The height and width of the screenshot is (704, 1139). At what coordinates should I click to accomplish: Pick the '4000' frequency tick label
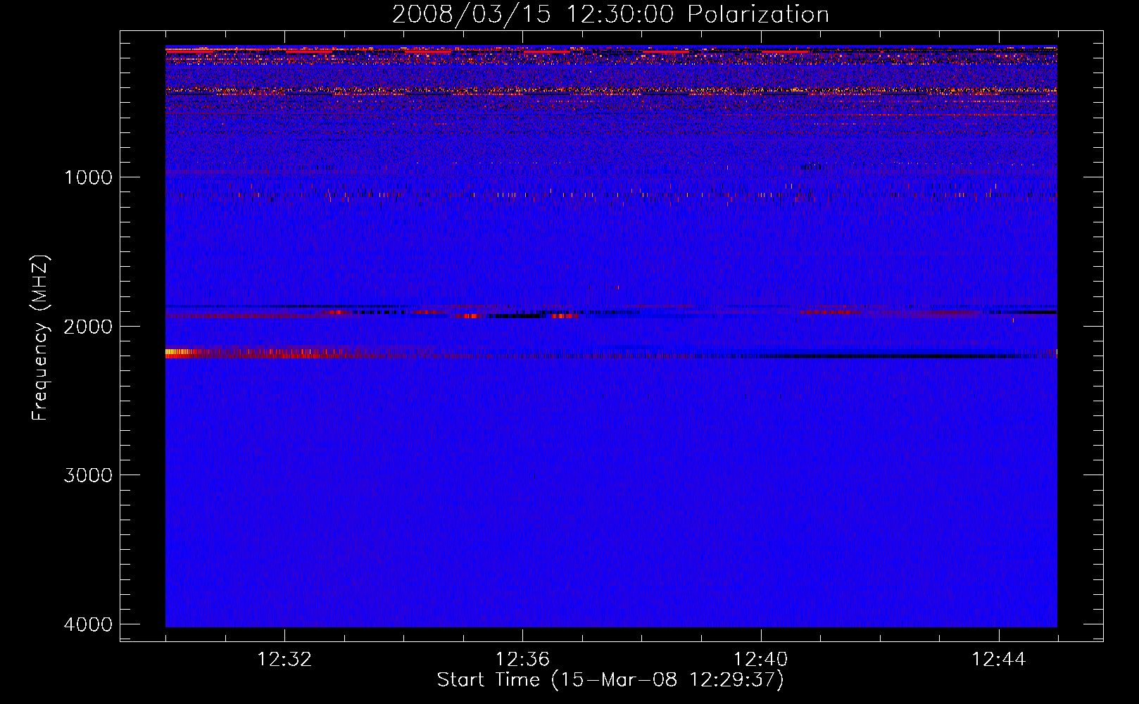click(88, 624)
